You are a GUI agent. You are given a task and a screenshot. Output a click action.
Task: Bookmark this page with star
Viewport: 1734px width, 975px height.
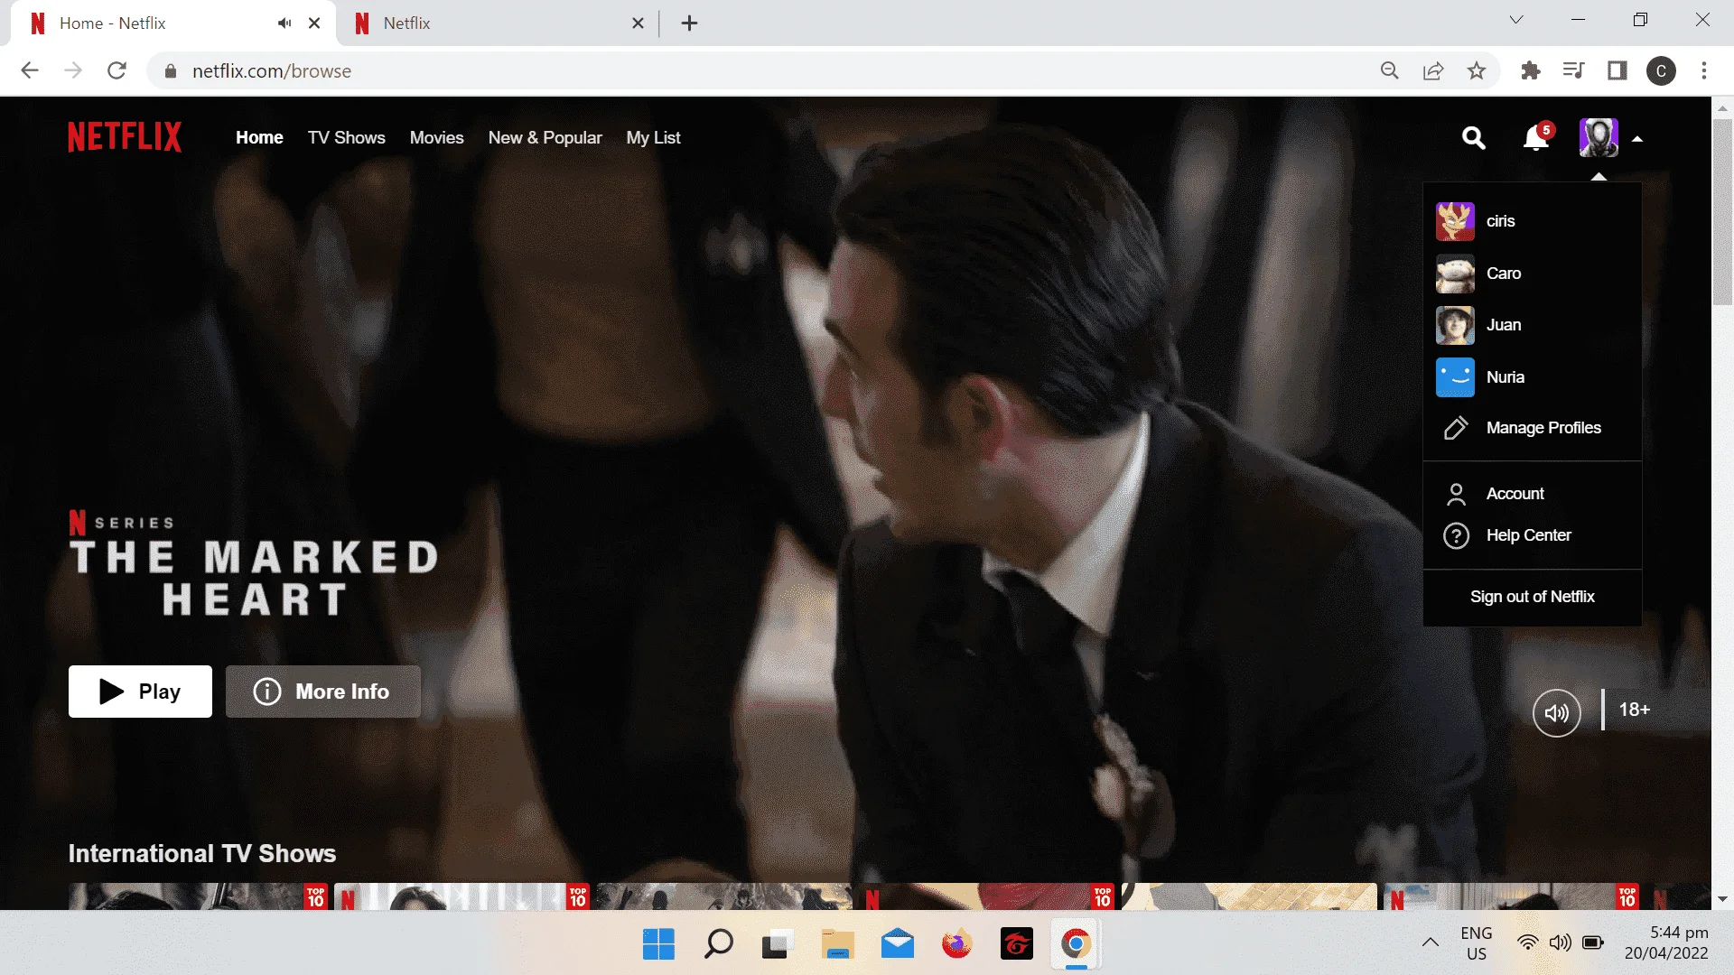click(x=1477, y=70)
